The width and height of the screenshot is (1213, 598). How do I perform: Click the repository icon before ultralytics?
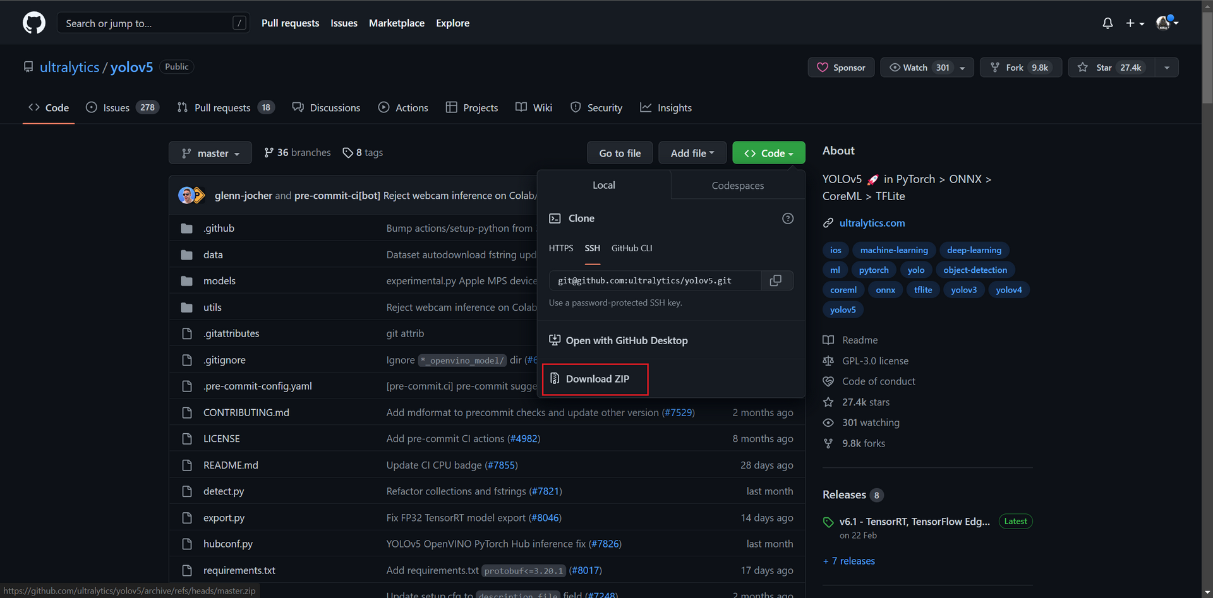click(x=28, y=67)
